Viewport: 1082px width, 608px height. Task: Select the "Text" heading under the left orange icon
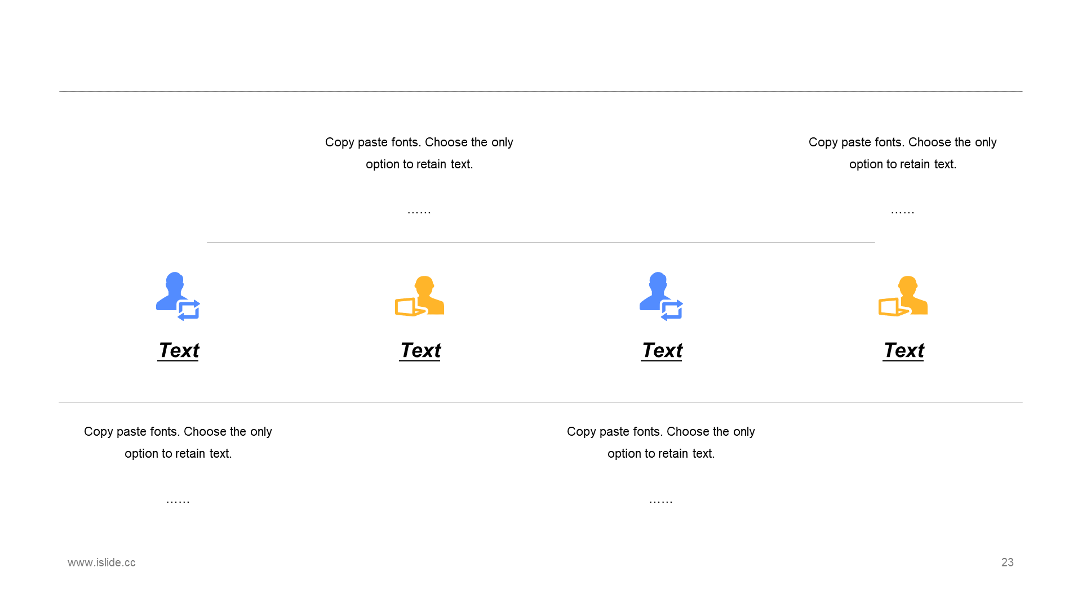pos(420,350)
